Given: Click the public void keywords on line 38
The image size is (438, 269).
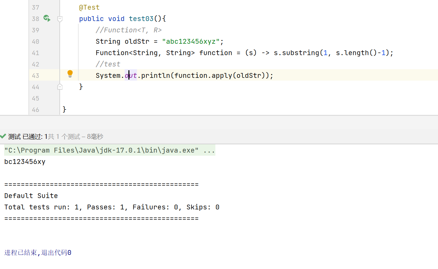Looking at the screenshot, I should pos(102,19).
